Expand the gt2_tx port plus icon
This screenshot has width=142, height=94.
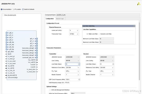tap(8, 38)
